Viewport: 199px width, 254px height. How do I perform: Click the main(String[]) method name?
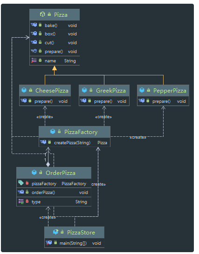pyautogui.click(x=73, y=243)
